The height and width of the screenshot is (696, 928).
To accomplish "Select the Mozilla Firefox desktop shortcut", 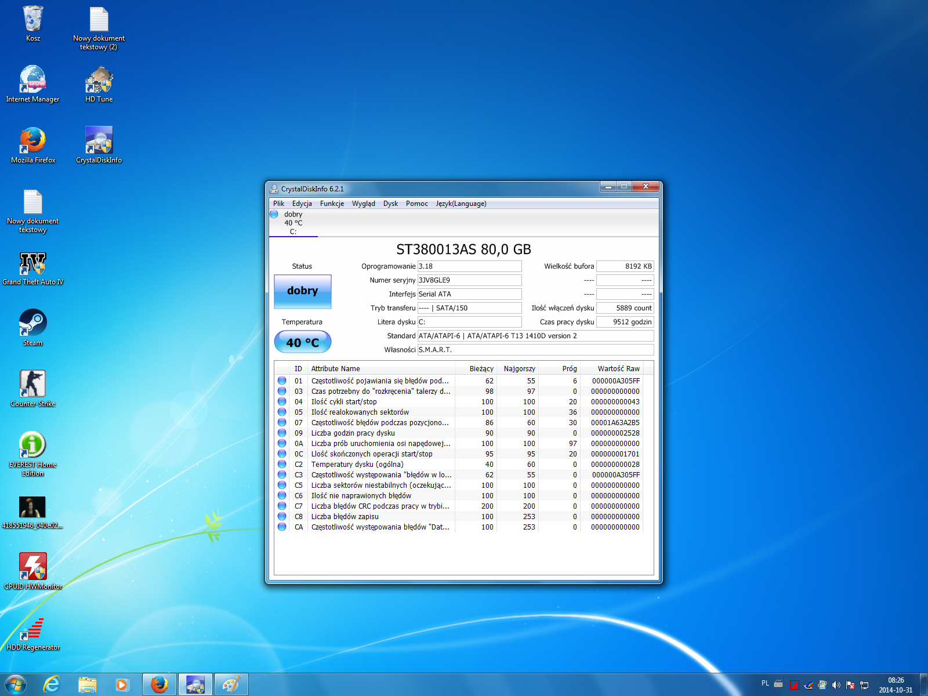I will (x=33, y=146).
